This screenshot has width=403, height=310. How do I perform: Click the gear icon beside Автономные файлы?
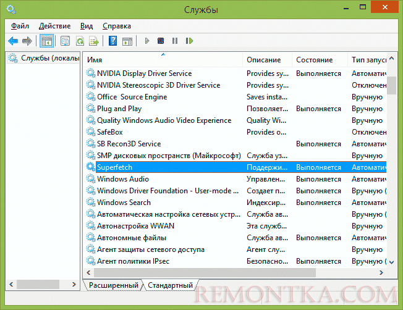[90, 237]
